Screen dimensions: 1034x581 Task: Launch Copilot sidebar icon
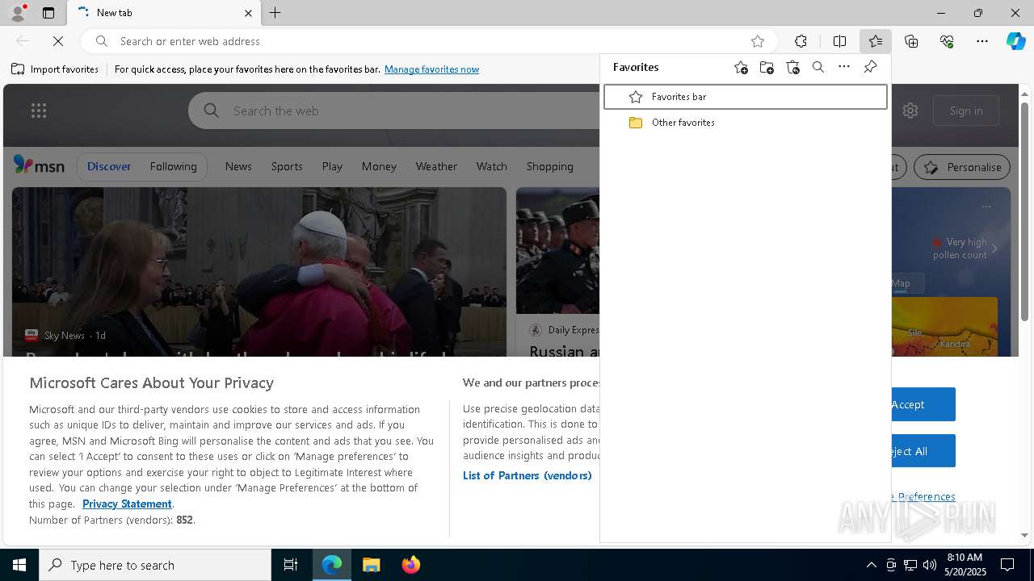point(1015,41)
